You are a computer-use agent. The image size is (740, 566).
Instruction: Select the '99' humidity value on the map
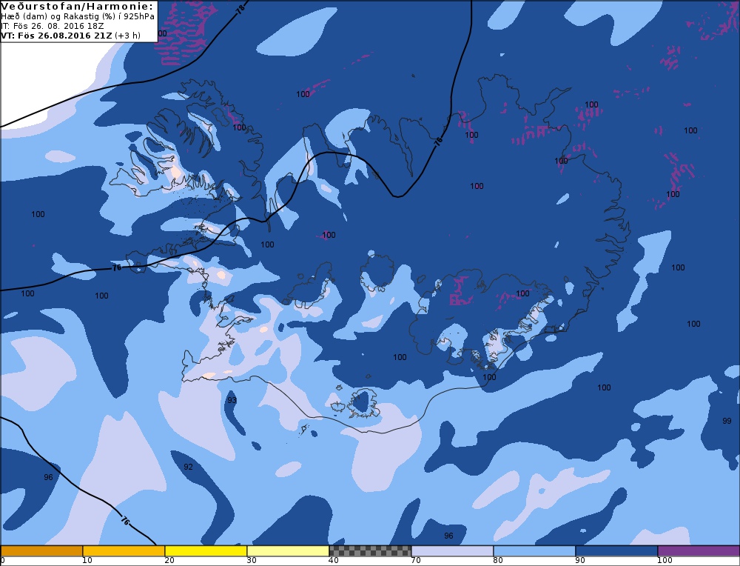point(727,421)
